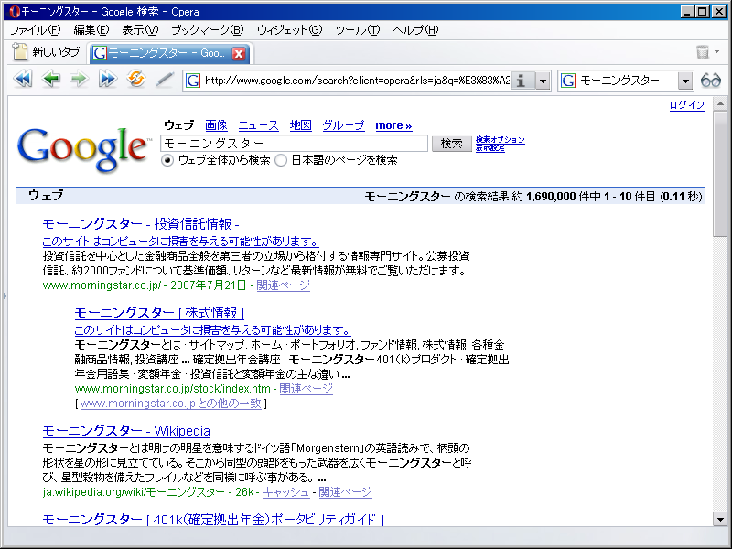Click the vertical scrollbar thumb
Viewport: 732px width, 549px height.
(720, 174)
